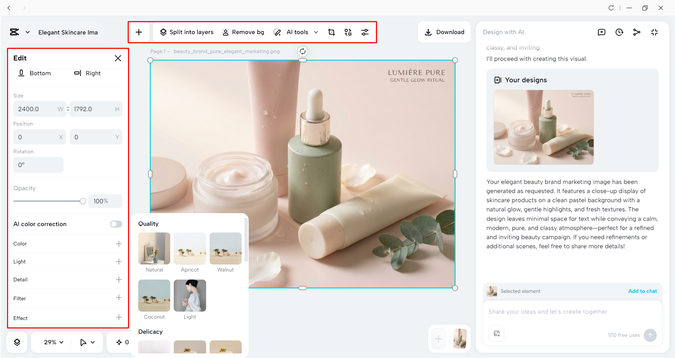
Task: Click the page label beauty_brand_pure_elegant_marketing.png
Action: tap(227, 51)
